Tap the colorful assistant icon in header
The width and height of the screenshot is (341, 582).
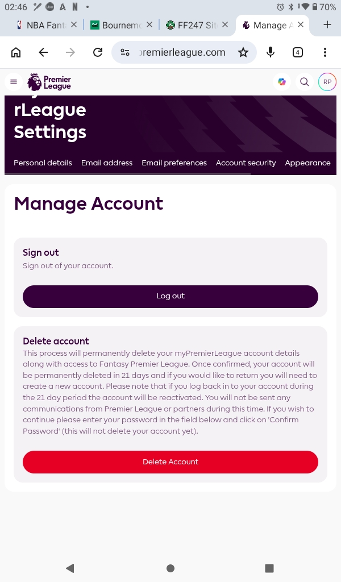(x=282, y=82)
